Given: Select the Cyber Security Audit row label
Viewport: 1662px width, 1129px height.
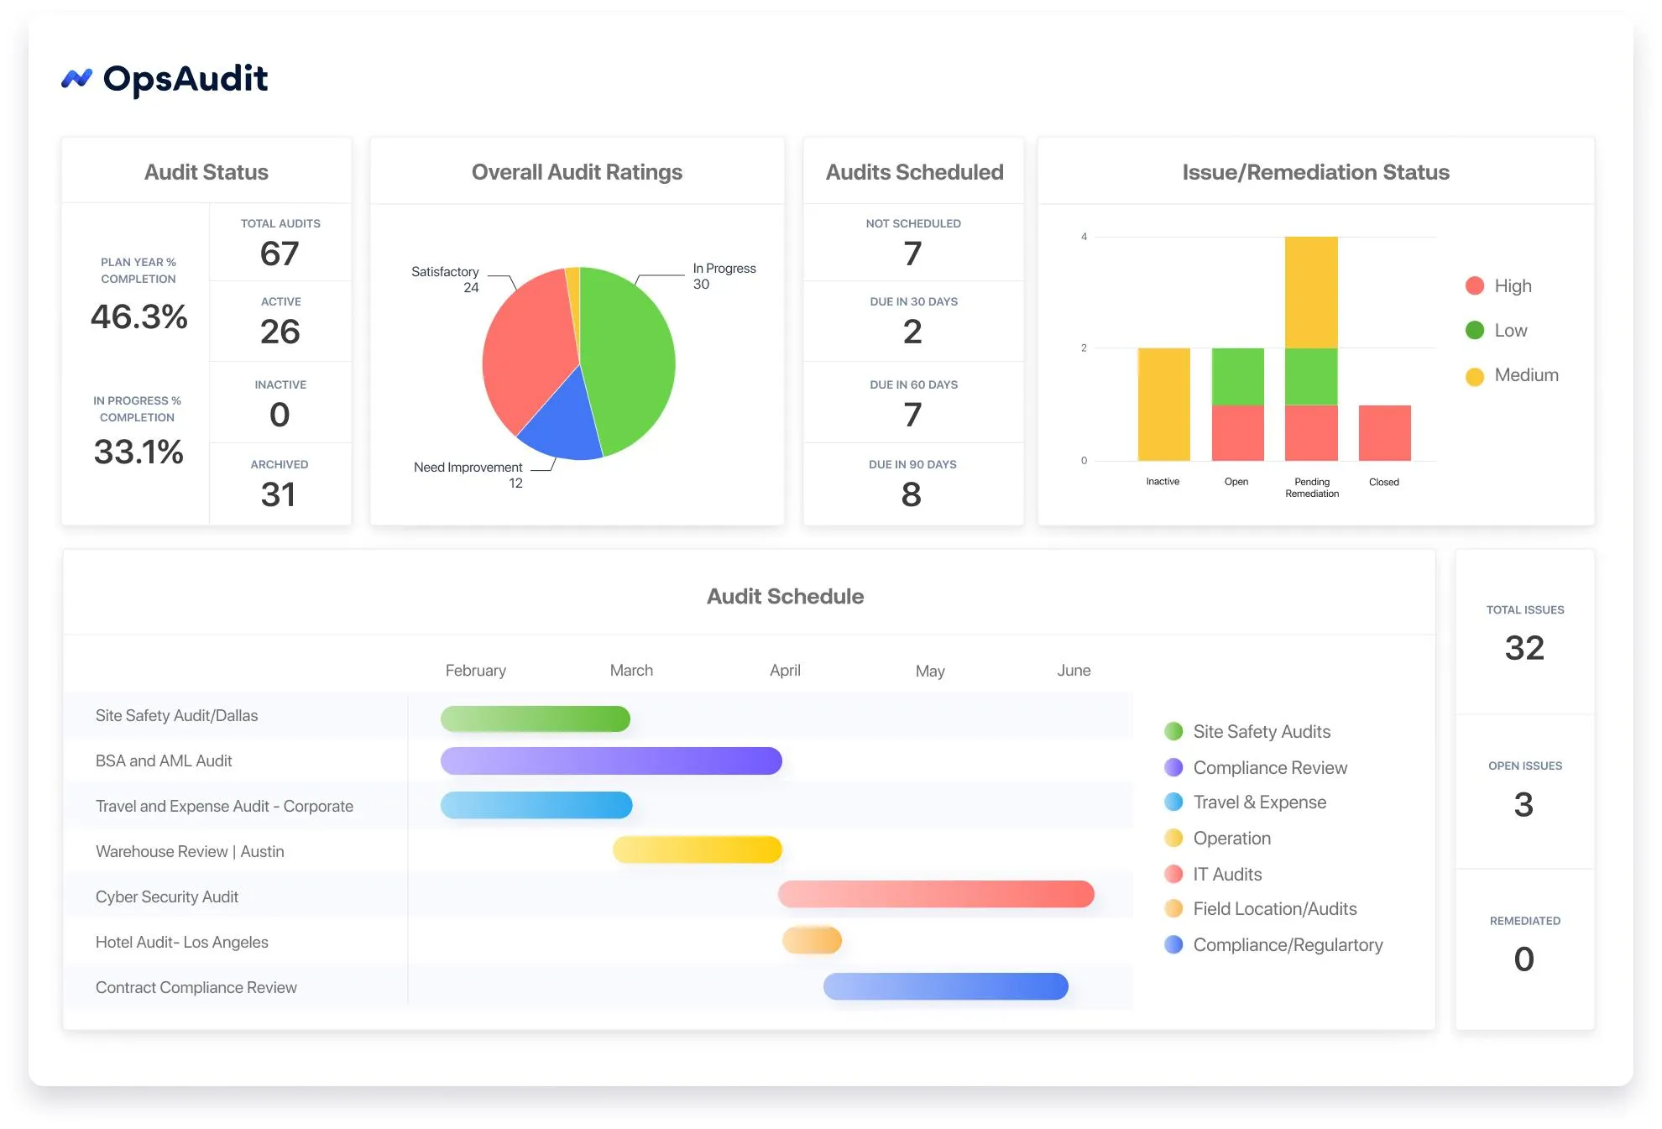Looking at the screenshot, I should click(167, 896).
